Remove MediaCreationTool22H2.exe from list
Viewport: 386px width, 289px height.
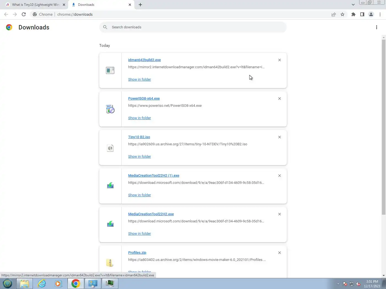click(x=280, y=214)
